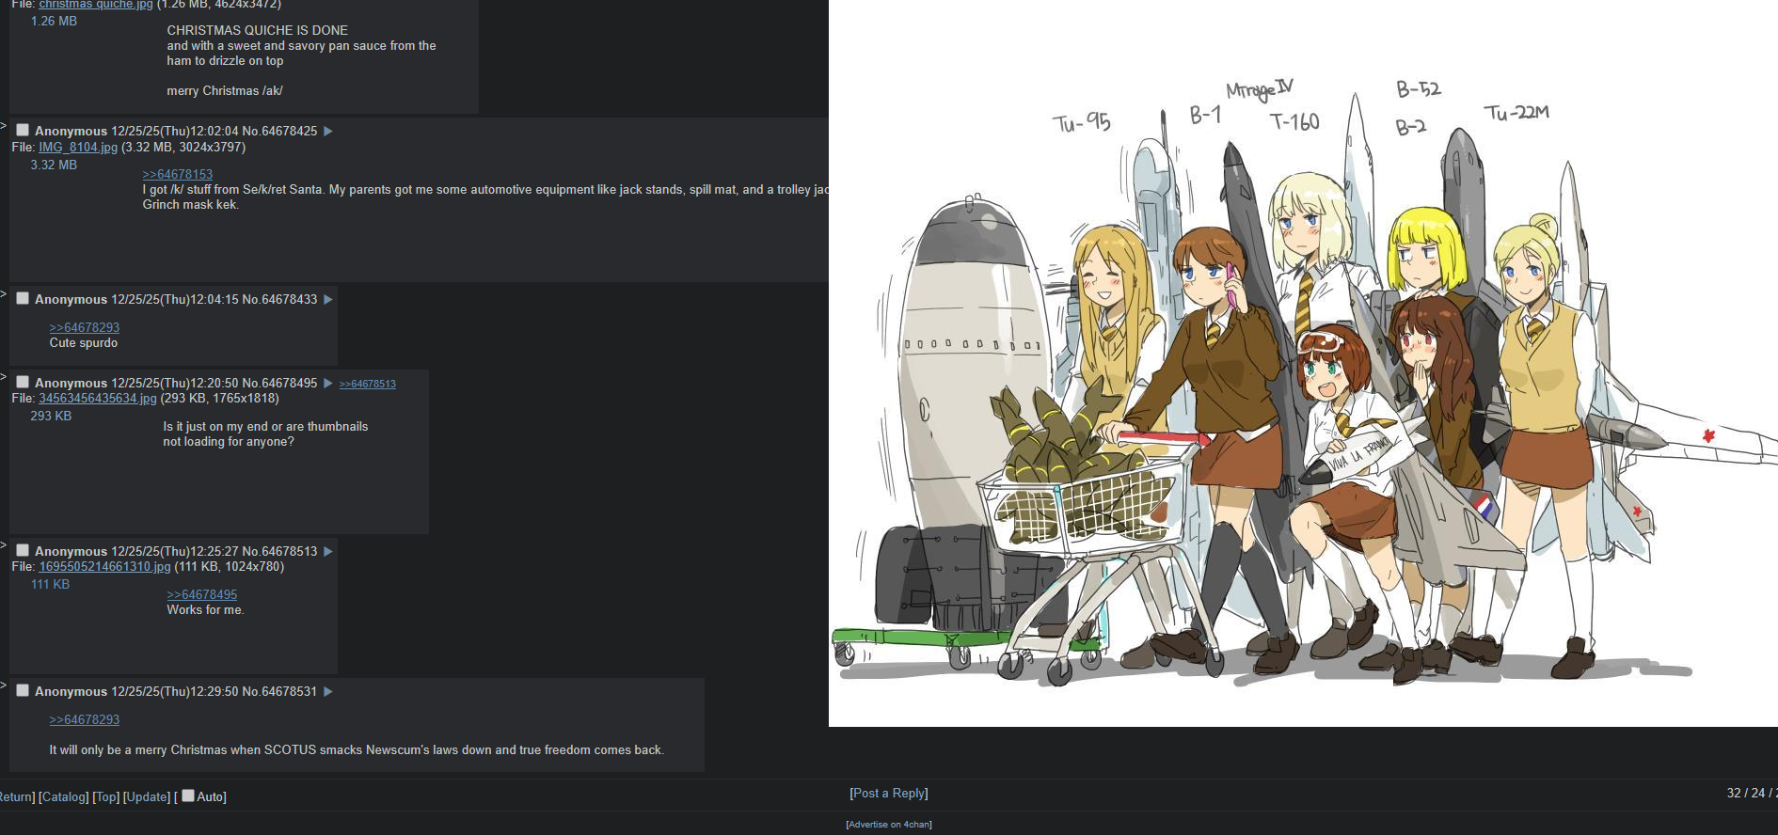Open post menu arrow for No.64678433
This screenshot has height=835, width=1778.
click(x=328, y=300)
